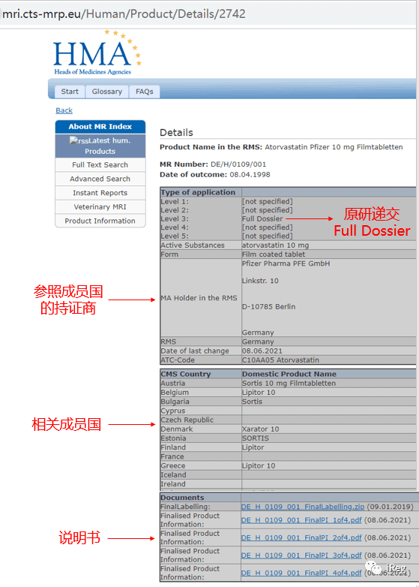Open Latest hum. Products sidebar item
This screenshot has height=587, width=419.
(x=100, y=146)
